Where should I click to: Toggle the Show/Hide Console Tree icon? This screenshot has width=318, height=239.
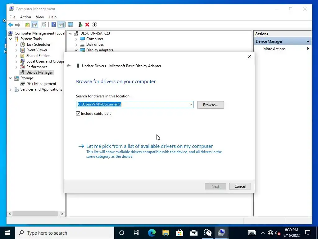click(x=35, y=25)
